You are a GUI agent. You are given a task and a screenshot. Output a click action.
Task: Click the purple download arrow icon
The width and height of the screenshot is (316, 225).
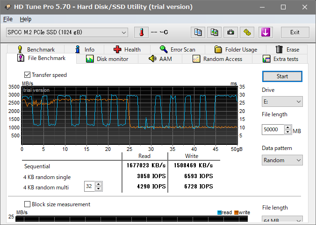point(266,32)
